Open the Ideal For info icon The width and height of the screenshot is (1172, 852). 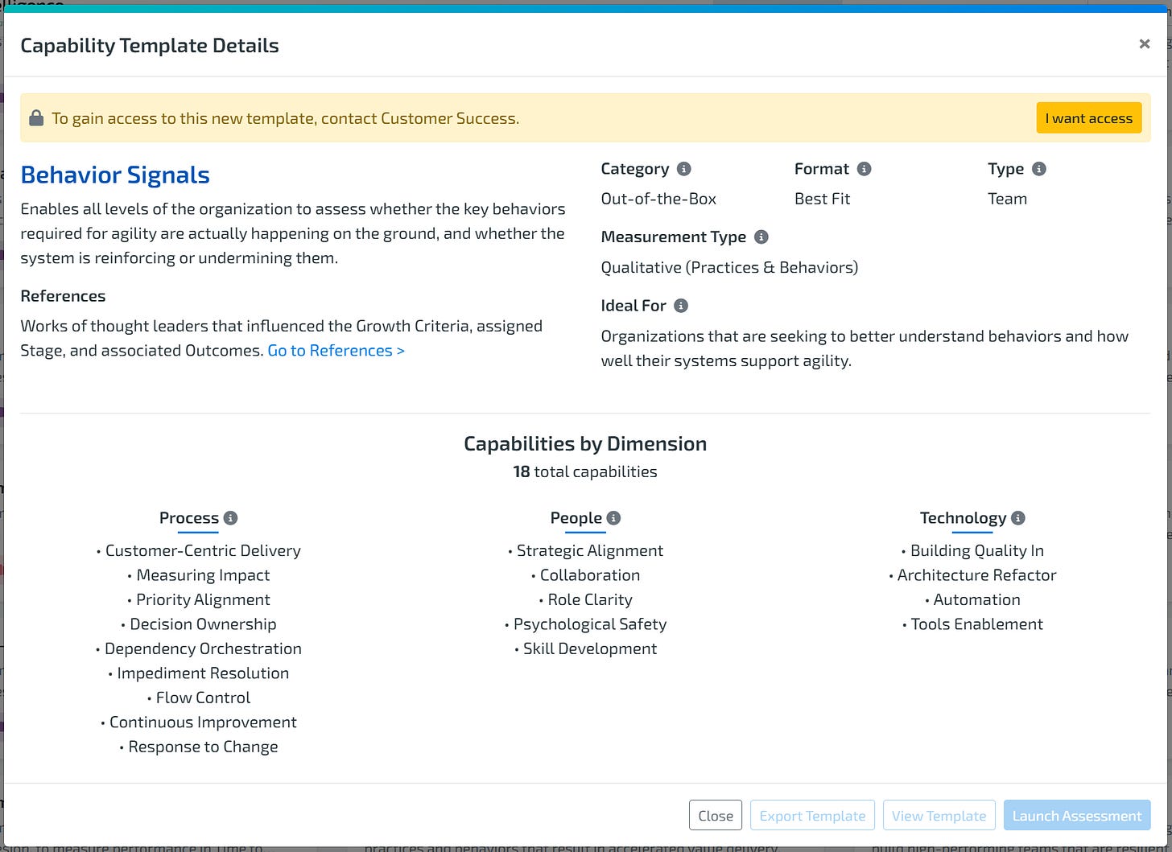[x=681, y=306]
